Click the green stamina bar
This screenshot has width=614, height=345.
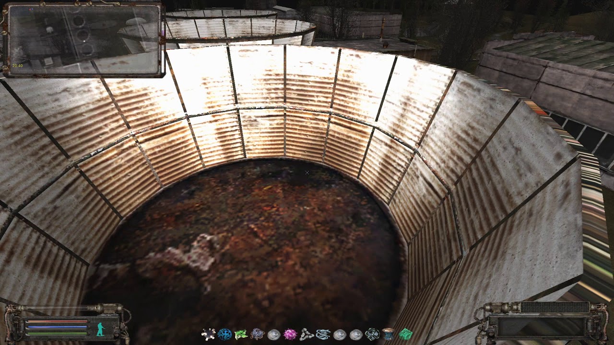point(57,333)
